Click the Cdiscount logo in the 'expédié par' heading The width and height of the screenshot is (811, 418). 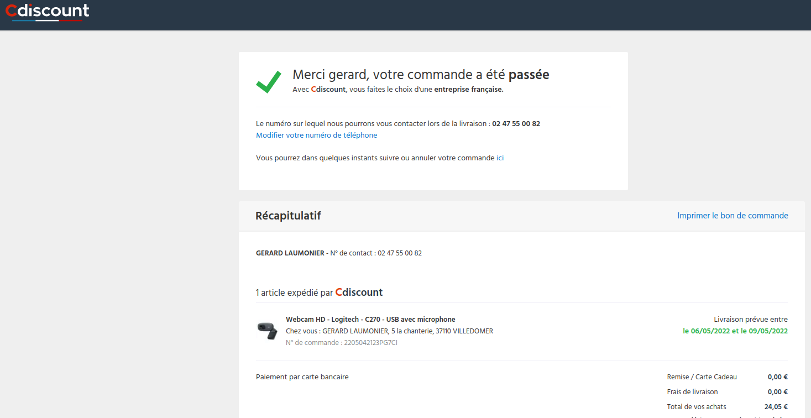pyautogui.click(x=359, y=292)
